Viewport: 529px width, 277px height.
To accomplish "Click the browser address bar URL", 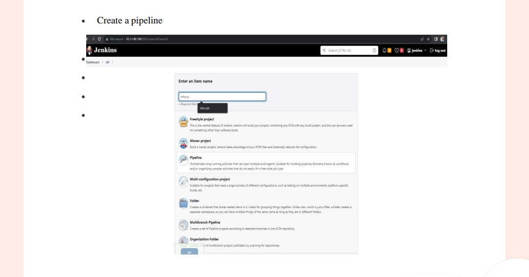I will pyautogui.click(x=147, y=39).
